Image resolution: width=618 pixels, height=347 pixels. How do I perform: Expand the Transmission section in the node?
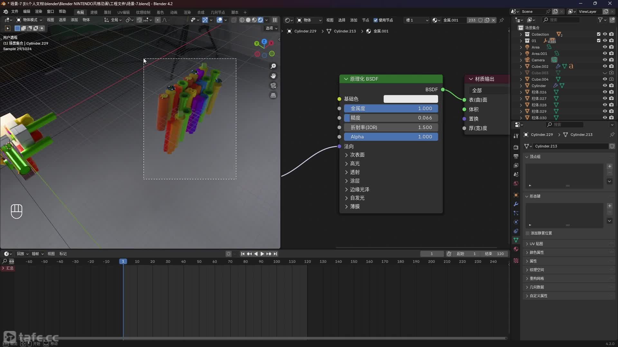click(346, 172)
